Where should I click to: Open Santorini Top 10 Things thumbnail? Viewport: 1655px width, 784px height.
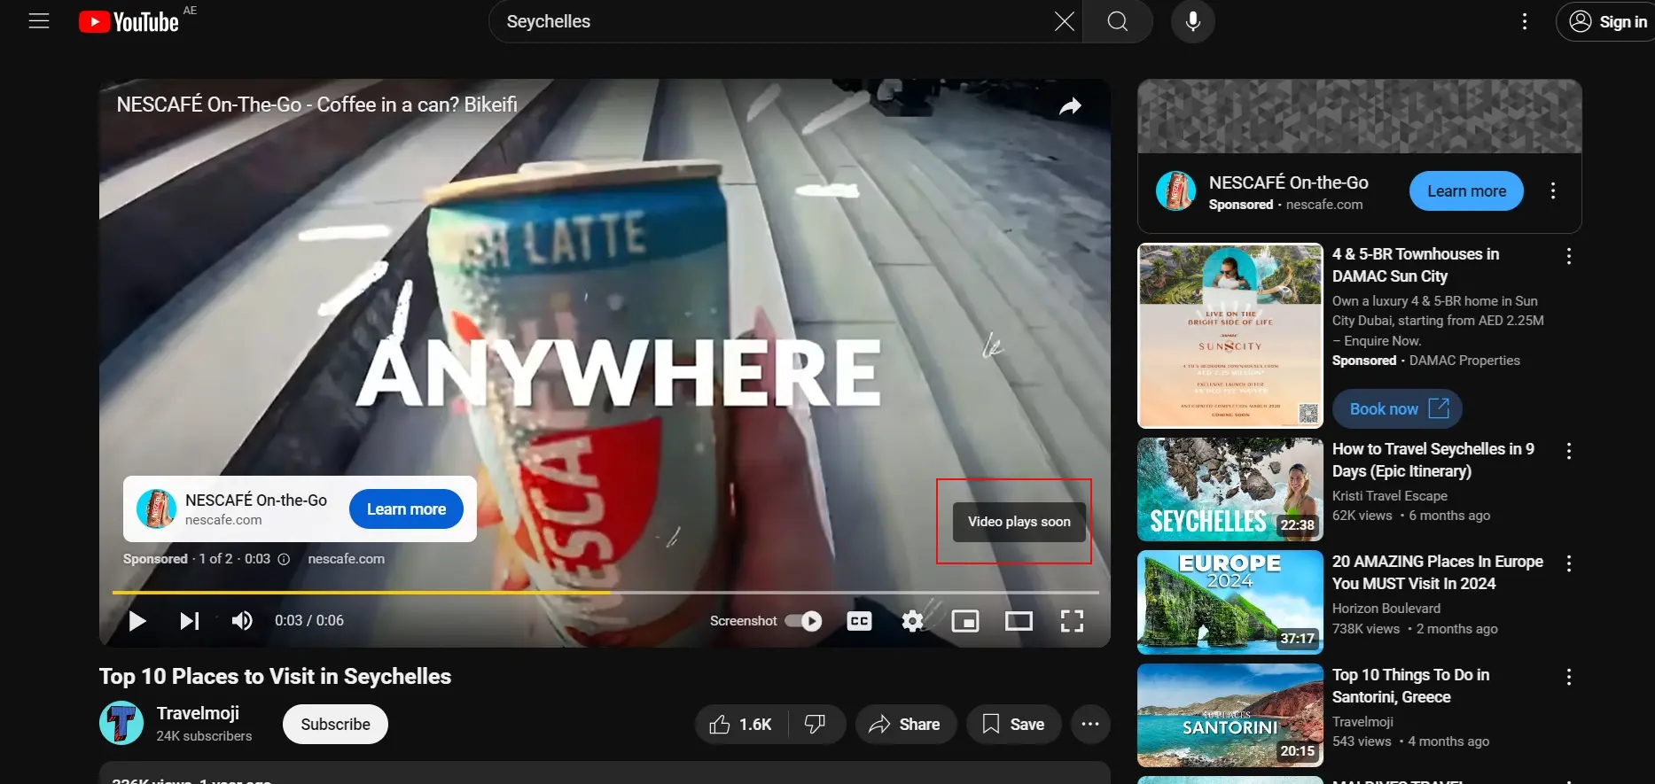(1230, 716)
